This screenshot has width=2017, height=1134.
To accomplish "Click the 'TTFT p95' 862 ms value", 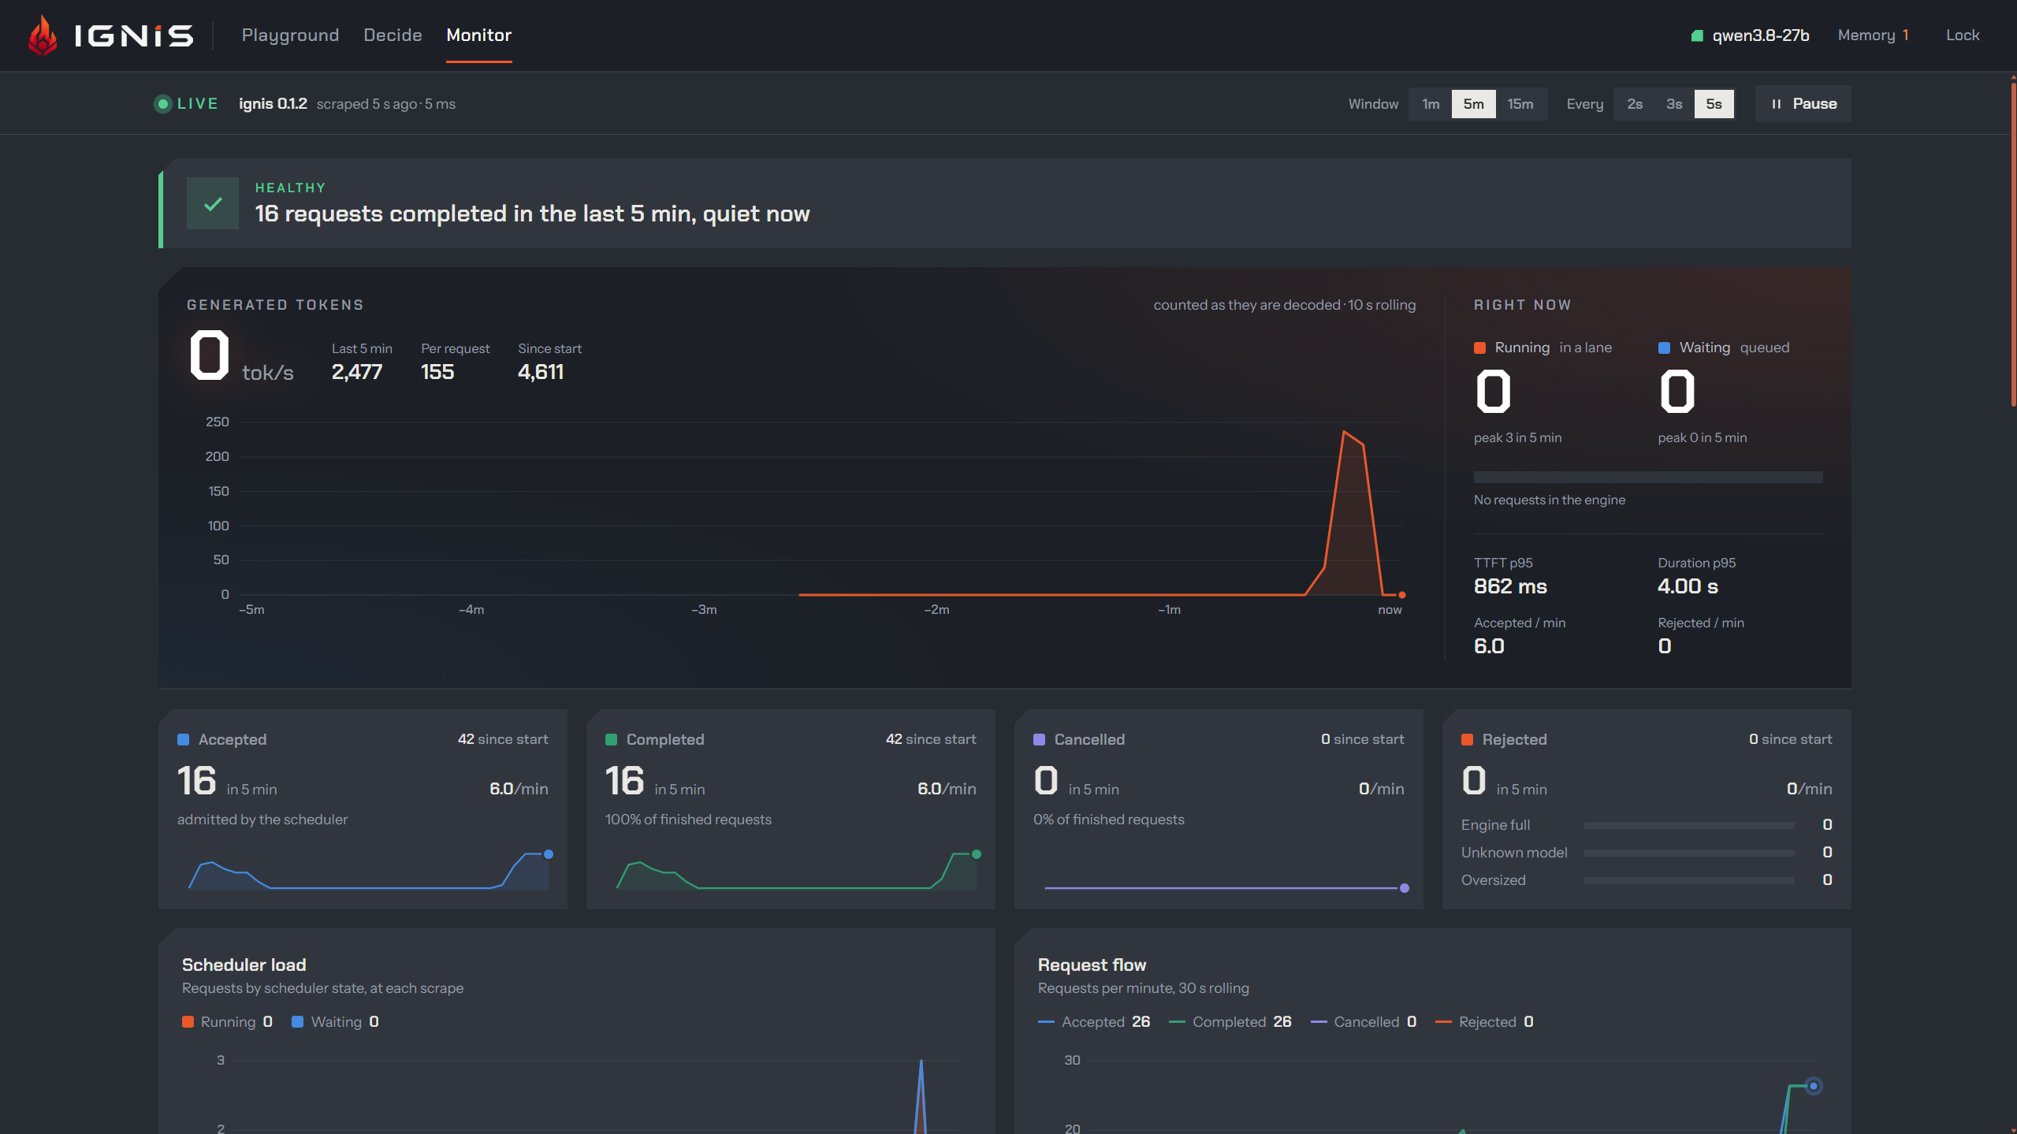I will [1510, 586].
